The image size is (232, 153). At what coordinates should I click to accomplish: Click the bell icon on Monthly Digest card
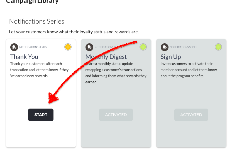89,47
